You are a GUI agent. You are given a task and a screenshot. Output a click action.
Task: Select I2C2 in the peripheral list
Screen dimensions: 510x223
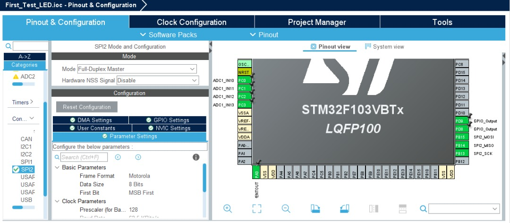26,154
